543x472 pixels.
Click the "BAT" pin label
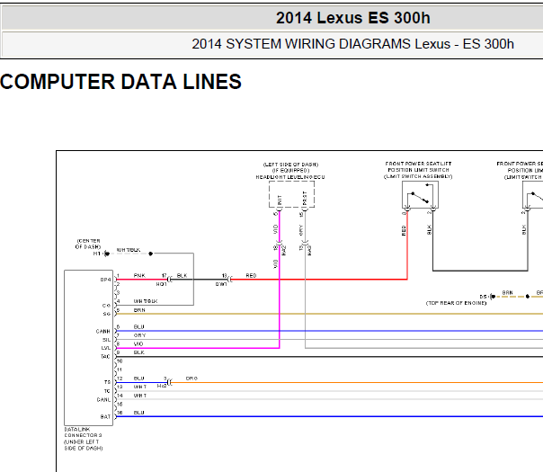[105, 416]
